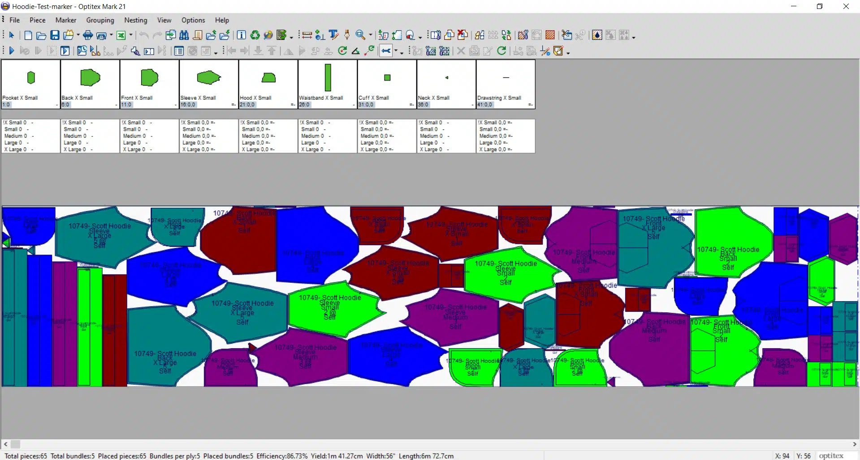Expand the list view group dropdown arrow

pyautogui.click(x=216, y=52)
